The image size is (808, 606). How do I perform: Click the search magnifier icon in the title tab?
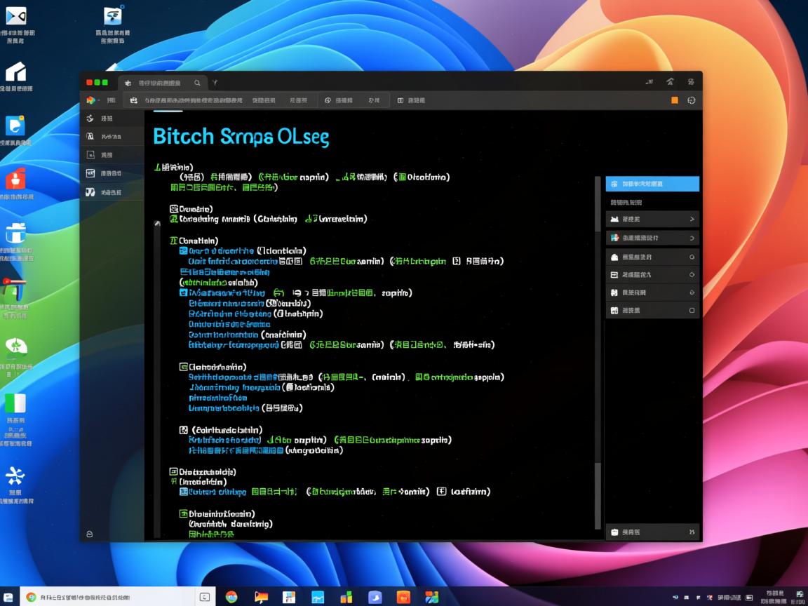pos(197,83)
